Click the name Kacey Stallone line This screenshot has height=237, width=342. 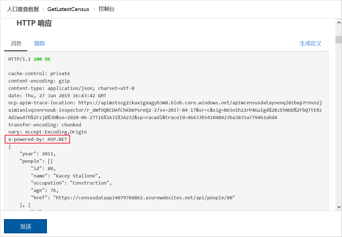66,176
